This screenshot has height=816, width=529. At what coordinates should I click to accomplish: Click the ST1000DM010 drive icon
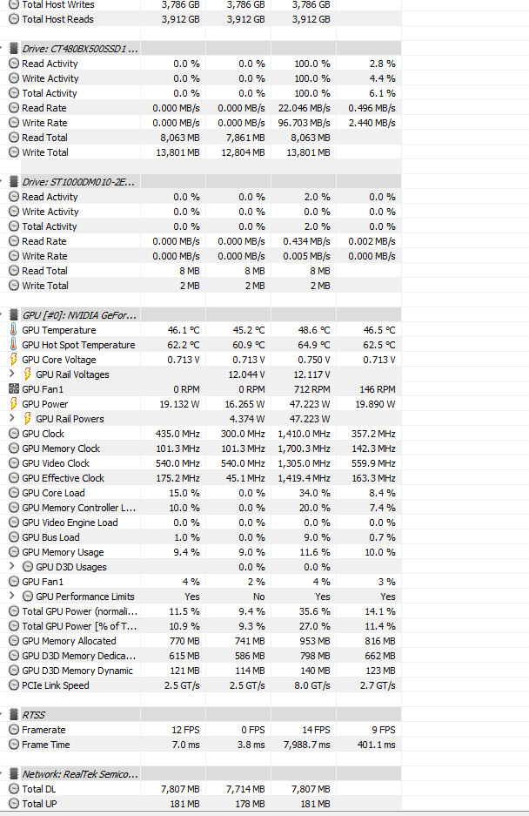pyautogui.click(x=13, y=181)
